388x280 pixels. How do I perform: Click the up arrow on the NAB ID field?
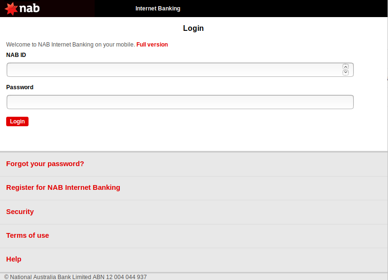[x=346, y=66]
